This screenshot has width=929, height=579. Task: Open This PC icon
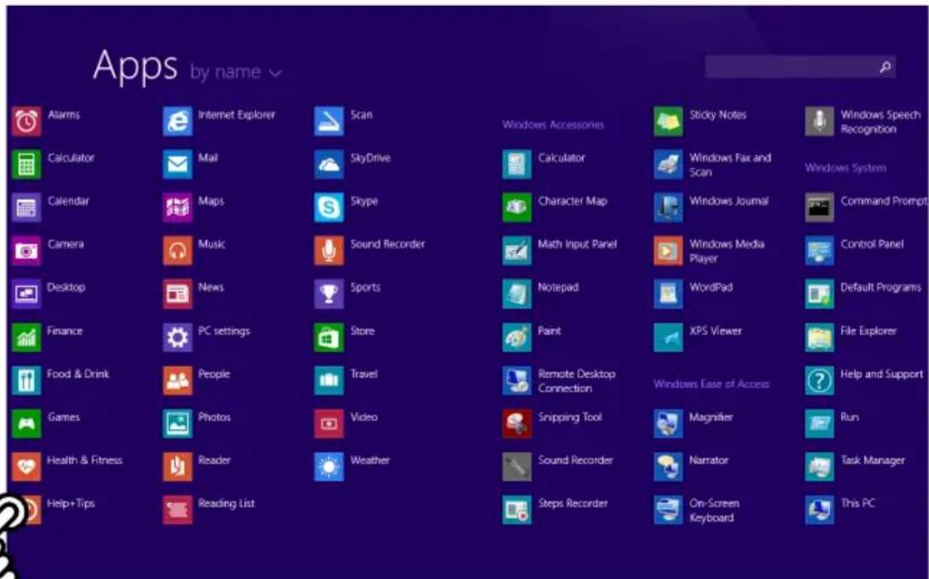820,510
